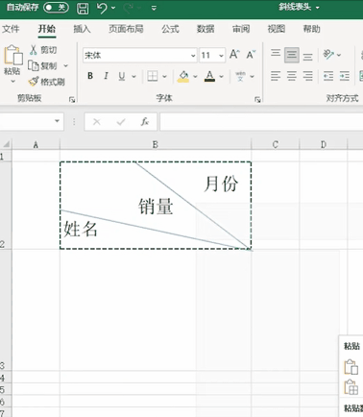The width and height of the screenshot is (363, 417).
Task: Open the 字体 group dialog launcher
Action: coord(257,100)
